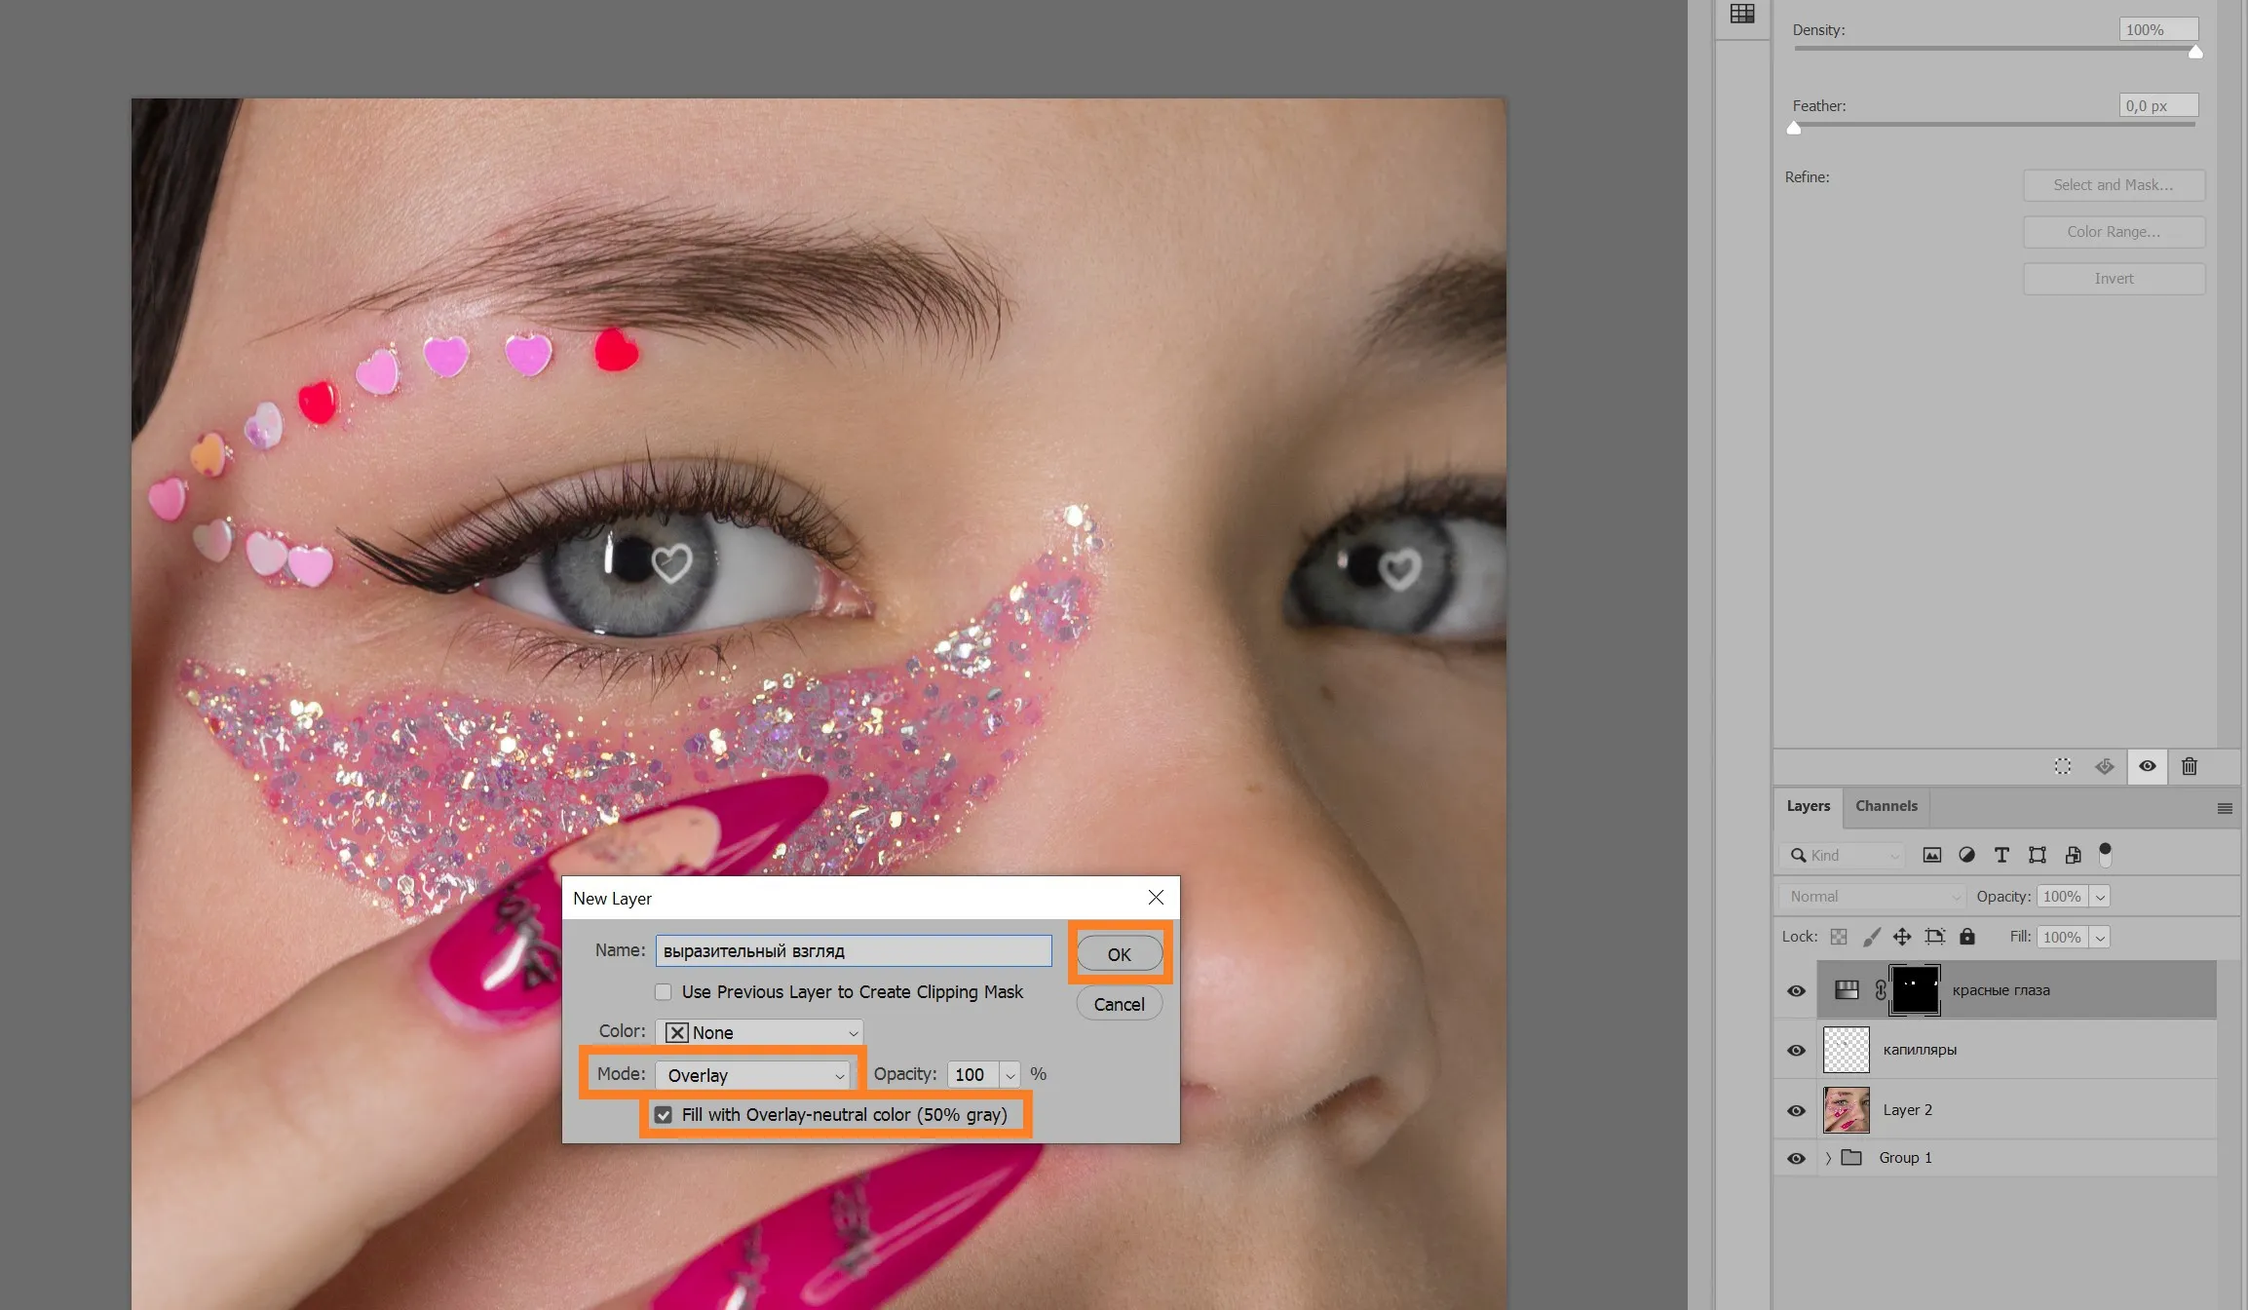Viewport: 2248px width, 1310px height.
Task: Click the Select and Mask button
Action: [x=2114, y=185]
